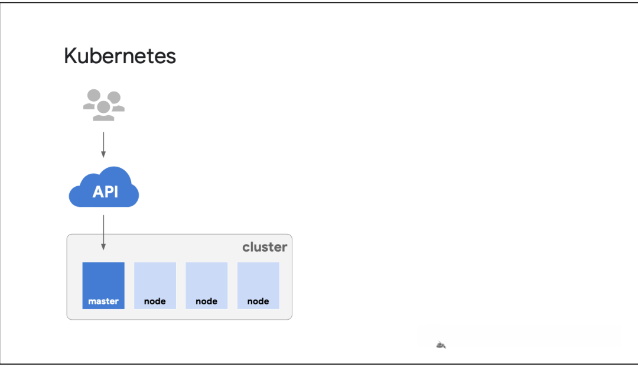Select the gray cluster container background
Screen dimensions: 638x367
click(x=177, y=248)
